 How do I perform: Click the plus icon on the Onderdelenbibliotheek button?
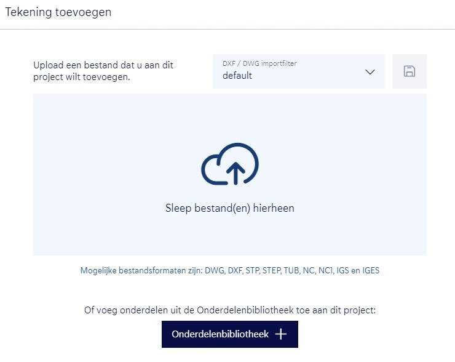[x=281, y=334]
